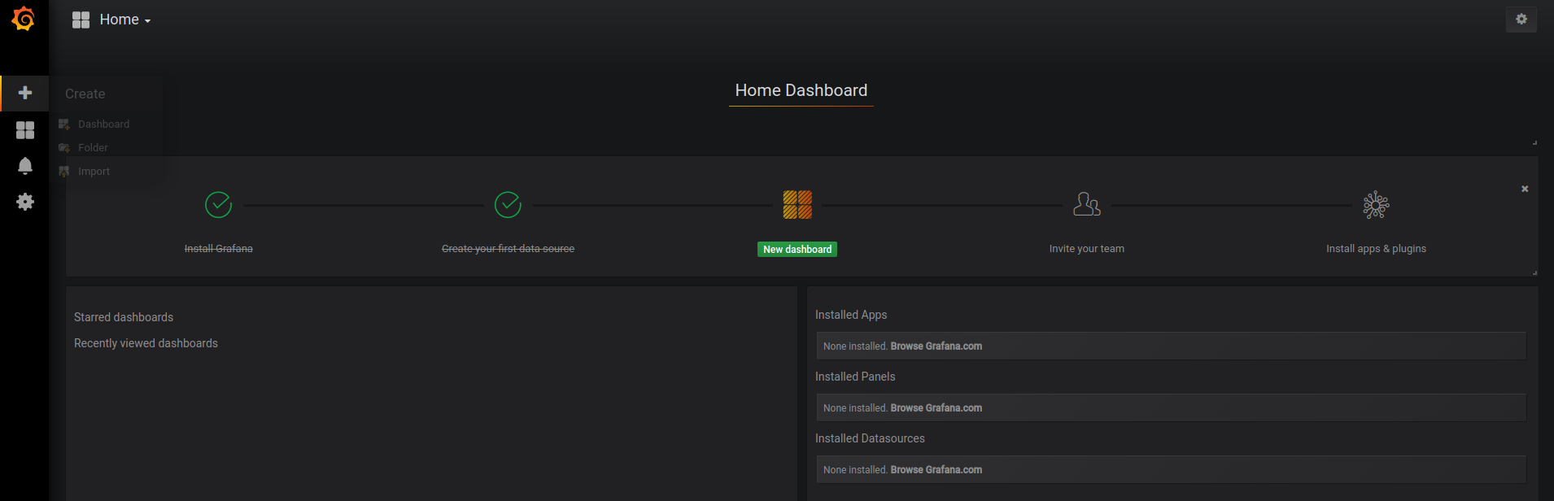Open the Create plus icon in sidebar
The height and width of the screenshot is (501, 1554).
(x=25, y=93)
